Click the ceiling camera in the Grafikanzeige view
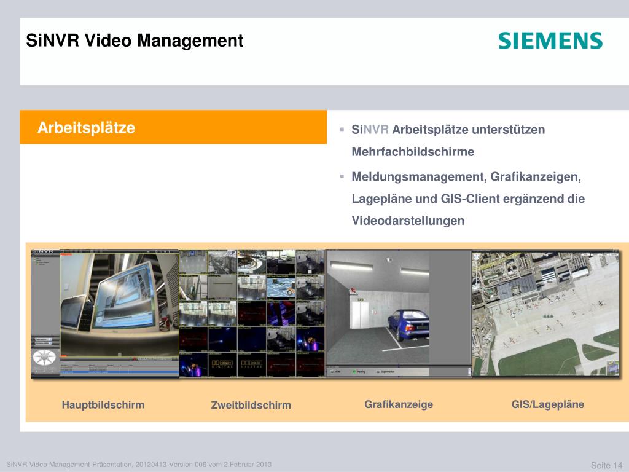Viewport: 629px width, 472px height. tap(388, 260)
